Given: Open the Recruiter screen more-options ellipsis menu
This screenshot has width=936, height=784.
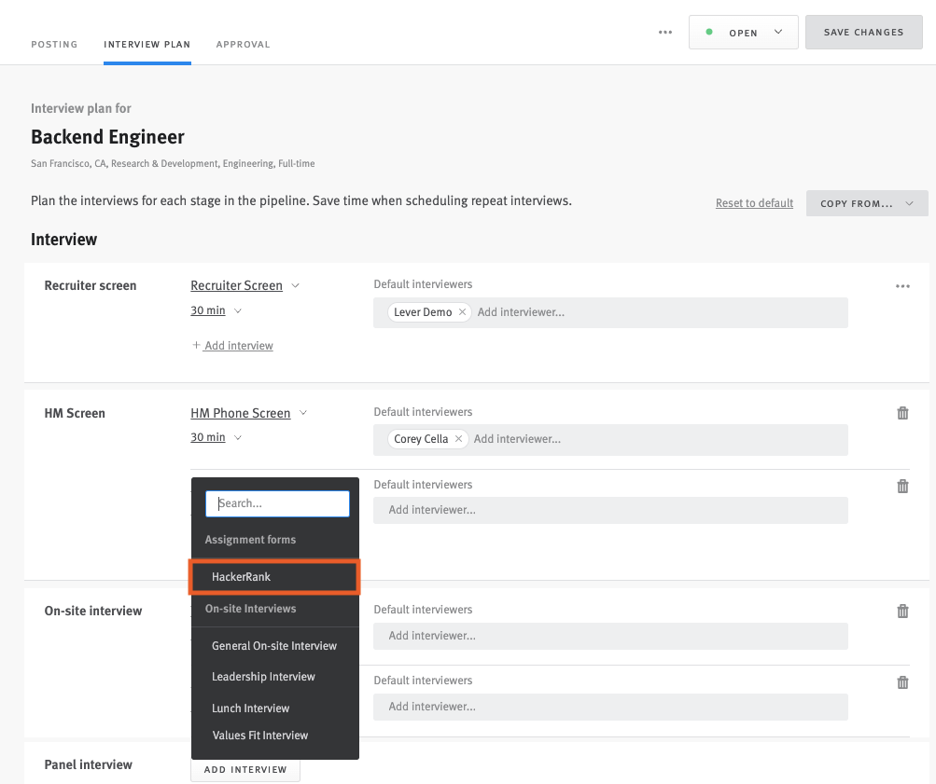Looking at the screenshot, I should (901, 285).
